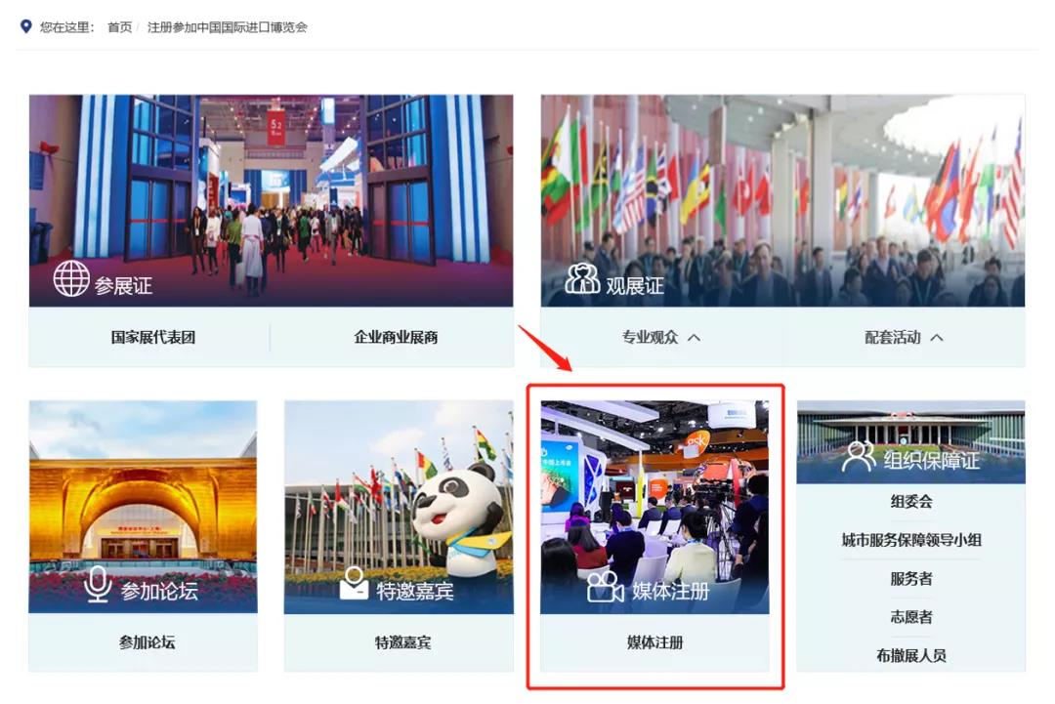Click the location pin icon in breadcrumb
Screen dimensions: 1055x704
[x=26, y=26]
